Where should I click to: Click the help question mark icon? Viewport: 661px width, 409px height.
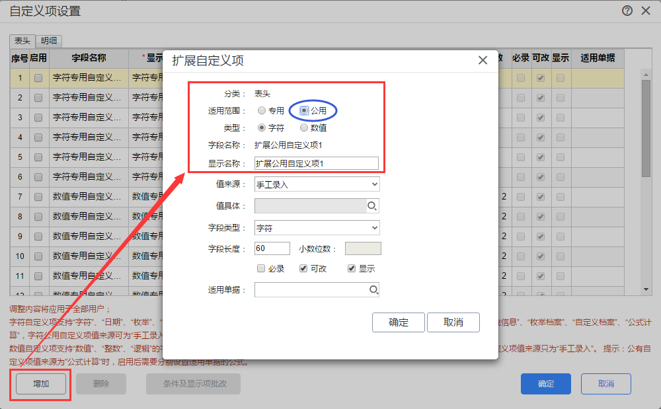[x=627, y=11]
